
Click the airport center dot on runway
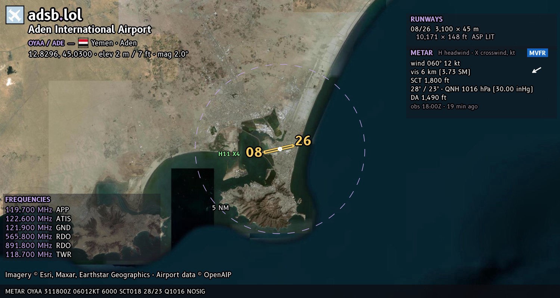[280, 149]
